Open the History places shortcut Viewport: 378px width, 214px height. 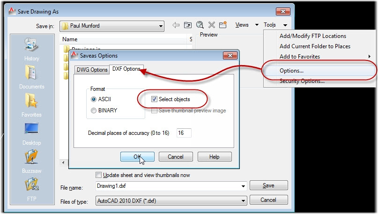coord(31,50)
